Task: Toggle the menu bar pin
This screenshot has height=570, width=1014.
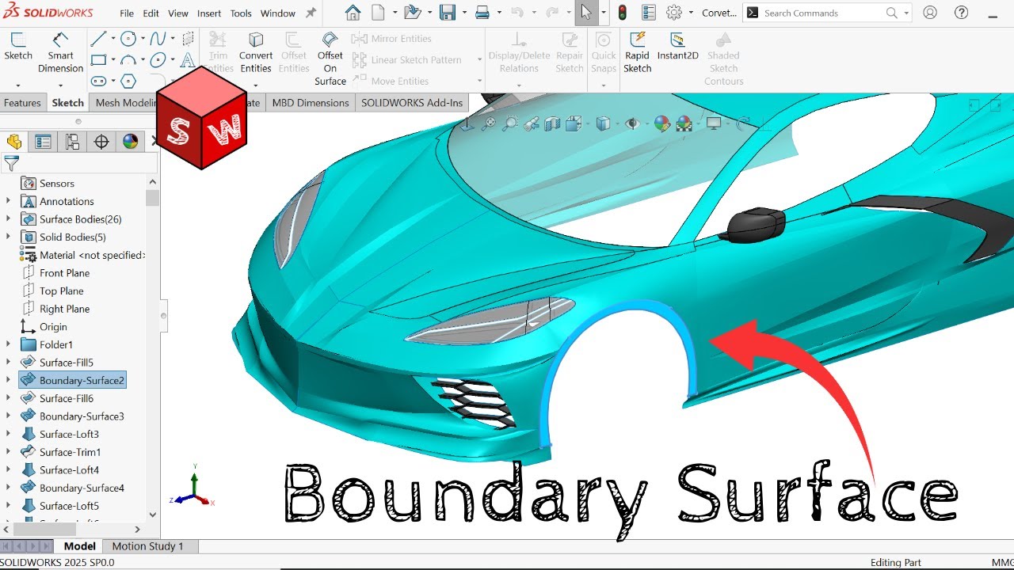Action: click(311, 13)
